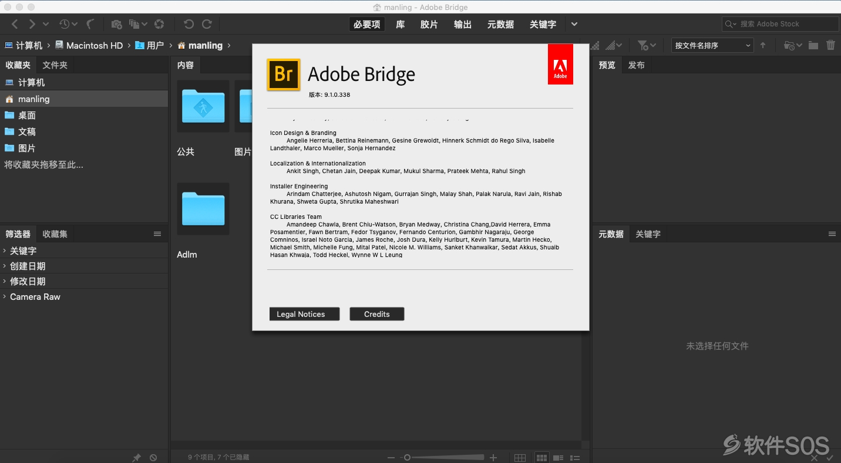Switch to the 库 workspace
Image resolution: width=841 pixels, height=463 pixels.
pyautogui.click(x=401, y=24)
